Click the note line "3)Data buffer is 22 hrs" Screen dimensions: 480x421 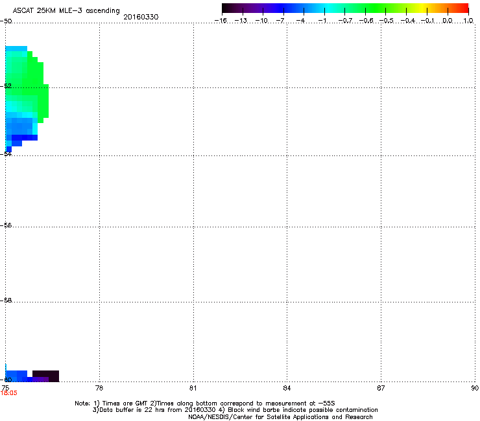click(235, 410)
